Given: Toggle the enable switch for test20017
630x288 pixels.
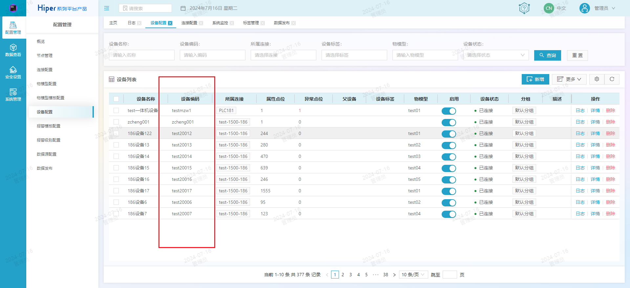Looking at the screenshot, I should tap(449, 191).
